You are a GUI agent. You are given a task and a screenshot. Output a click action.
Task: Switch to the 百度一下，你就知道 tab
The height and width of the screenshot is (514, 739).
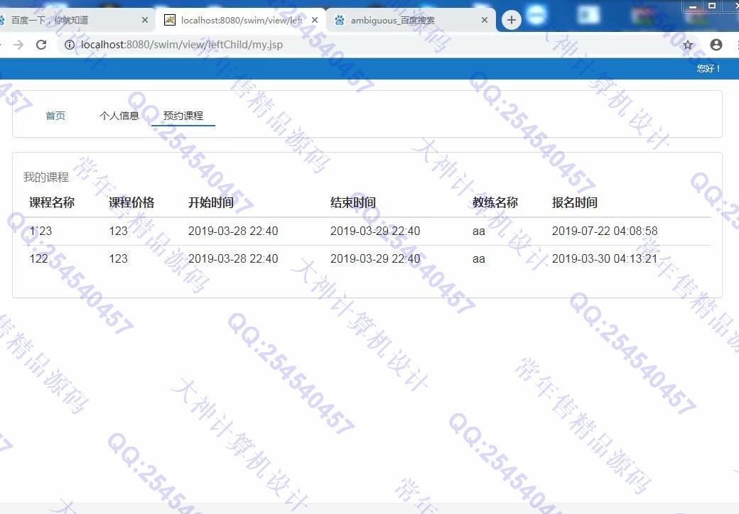point(70,20)
